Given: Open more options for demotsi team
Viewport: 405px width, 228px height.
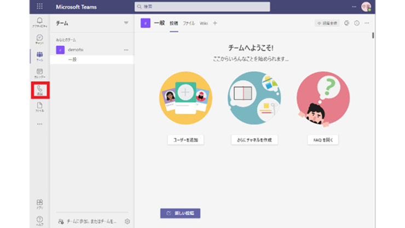Looking at the screenshot, I should coord(126,50).
